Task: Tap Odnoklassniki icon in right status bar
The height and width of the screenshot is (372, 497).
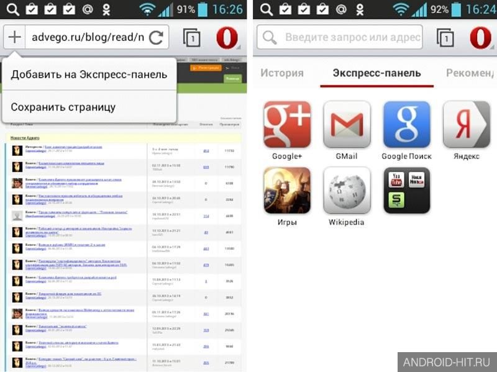Action: [360, 9]
